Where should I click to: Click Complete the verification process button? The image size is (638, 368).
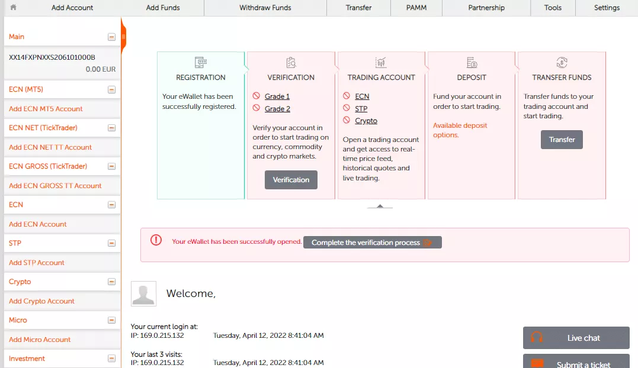[x=372, y=243]
